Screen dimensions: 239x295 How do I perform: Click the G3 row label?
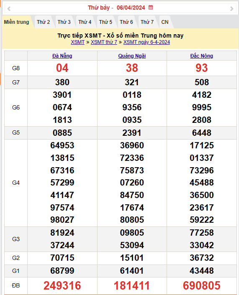[x=16, y=239]
